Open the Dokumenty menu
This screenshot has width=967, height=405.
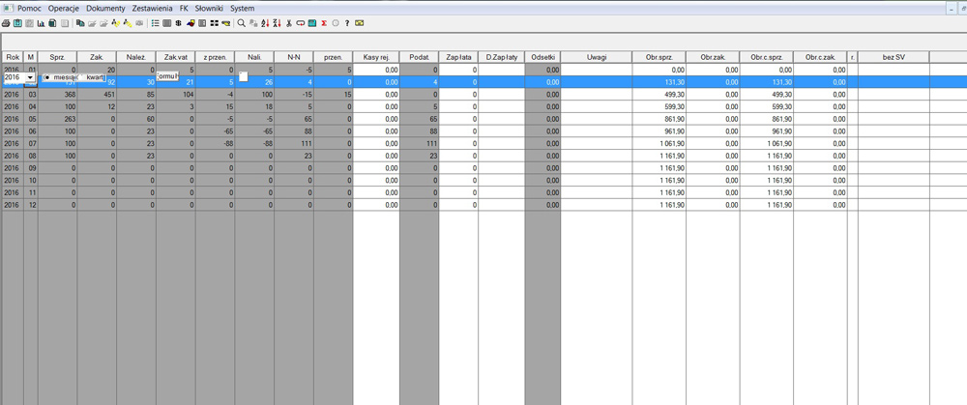pos(105,8)
